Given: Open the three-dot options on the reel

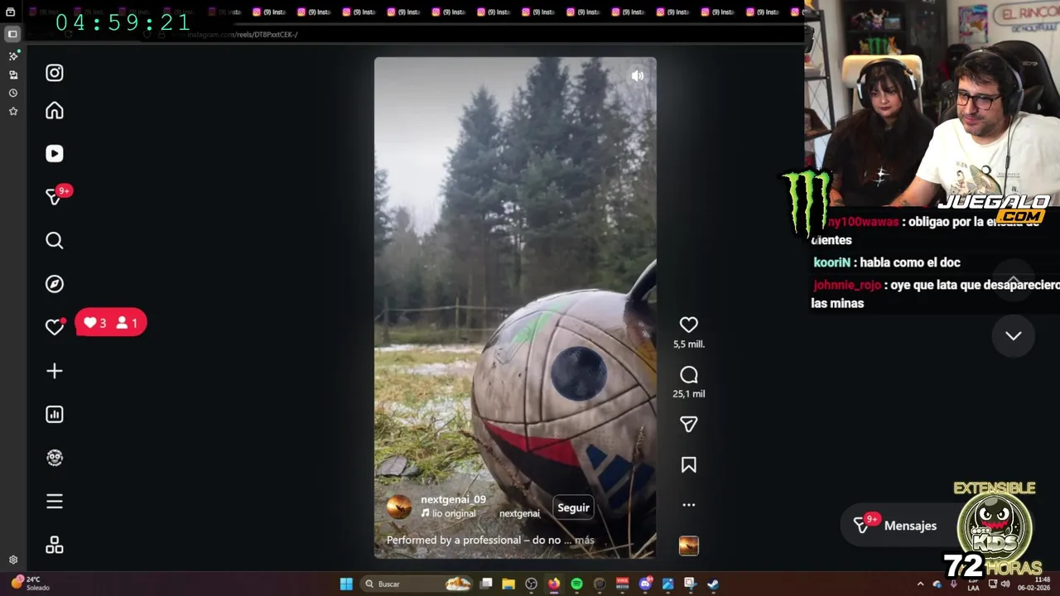Looking at the screenshot, I should click(x=689, y=505).
